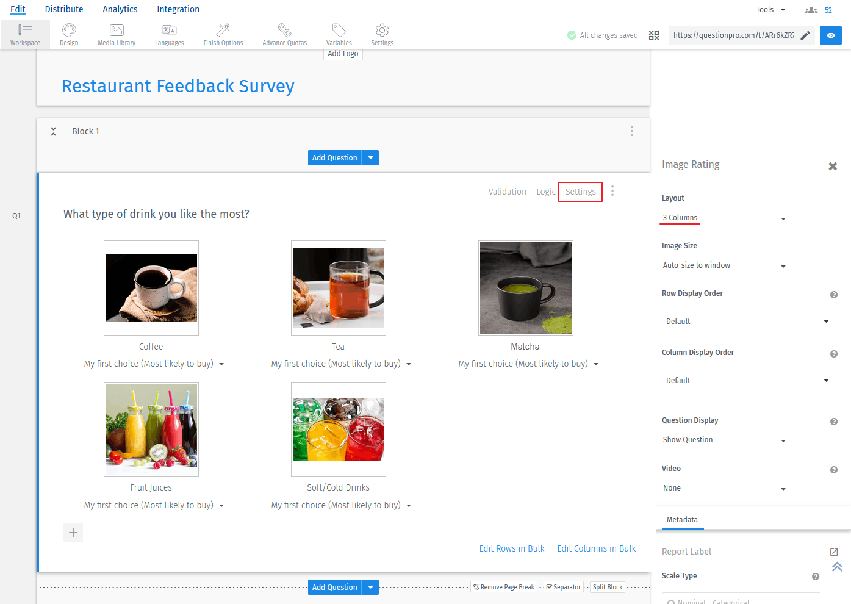
Task: Open the Image Size dropdown
Action: tap(783, 265)
